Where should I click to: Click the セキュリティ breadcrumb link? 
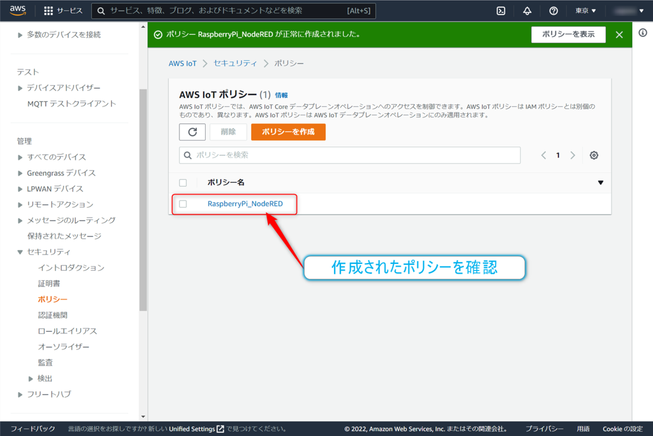coord(235,63)
